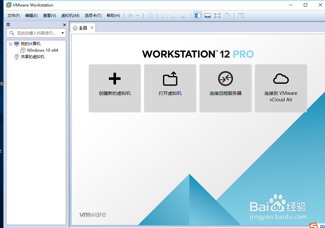Close the 库 library panel
This screenshot has width=325, height=228.
click(x=65, y=25)
